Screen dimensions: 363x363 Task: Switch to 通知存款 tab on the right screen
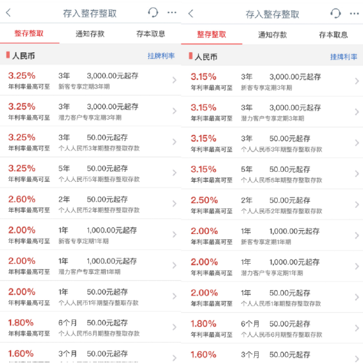click(273, 35)
